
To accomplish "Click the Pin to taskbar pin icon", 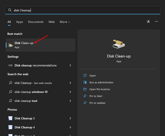I will pos(85,103).
